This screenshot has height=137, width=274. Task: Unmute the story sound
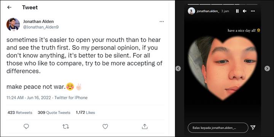(244, 11)
